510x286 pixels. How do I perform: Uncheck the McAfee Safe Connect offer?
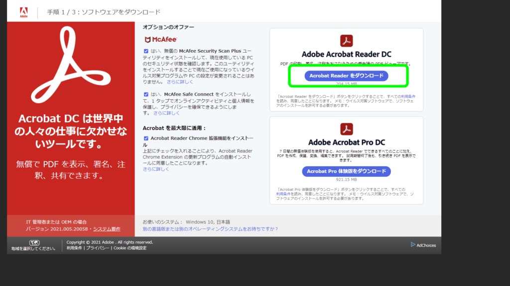[x=146, y=94]
